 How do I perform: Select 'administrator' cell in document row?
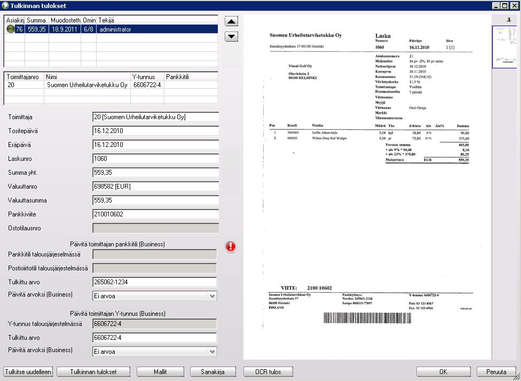(x=157, y=29)
